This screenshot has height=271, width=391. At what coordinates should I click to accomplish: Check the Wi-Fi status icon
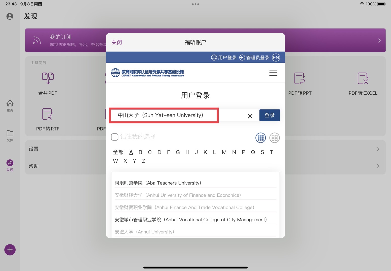point(362,4)
